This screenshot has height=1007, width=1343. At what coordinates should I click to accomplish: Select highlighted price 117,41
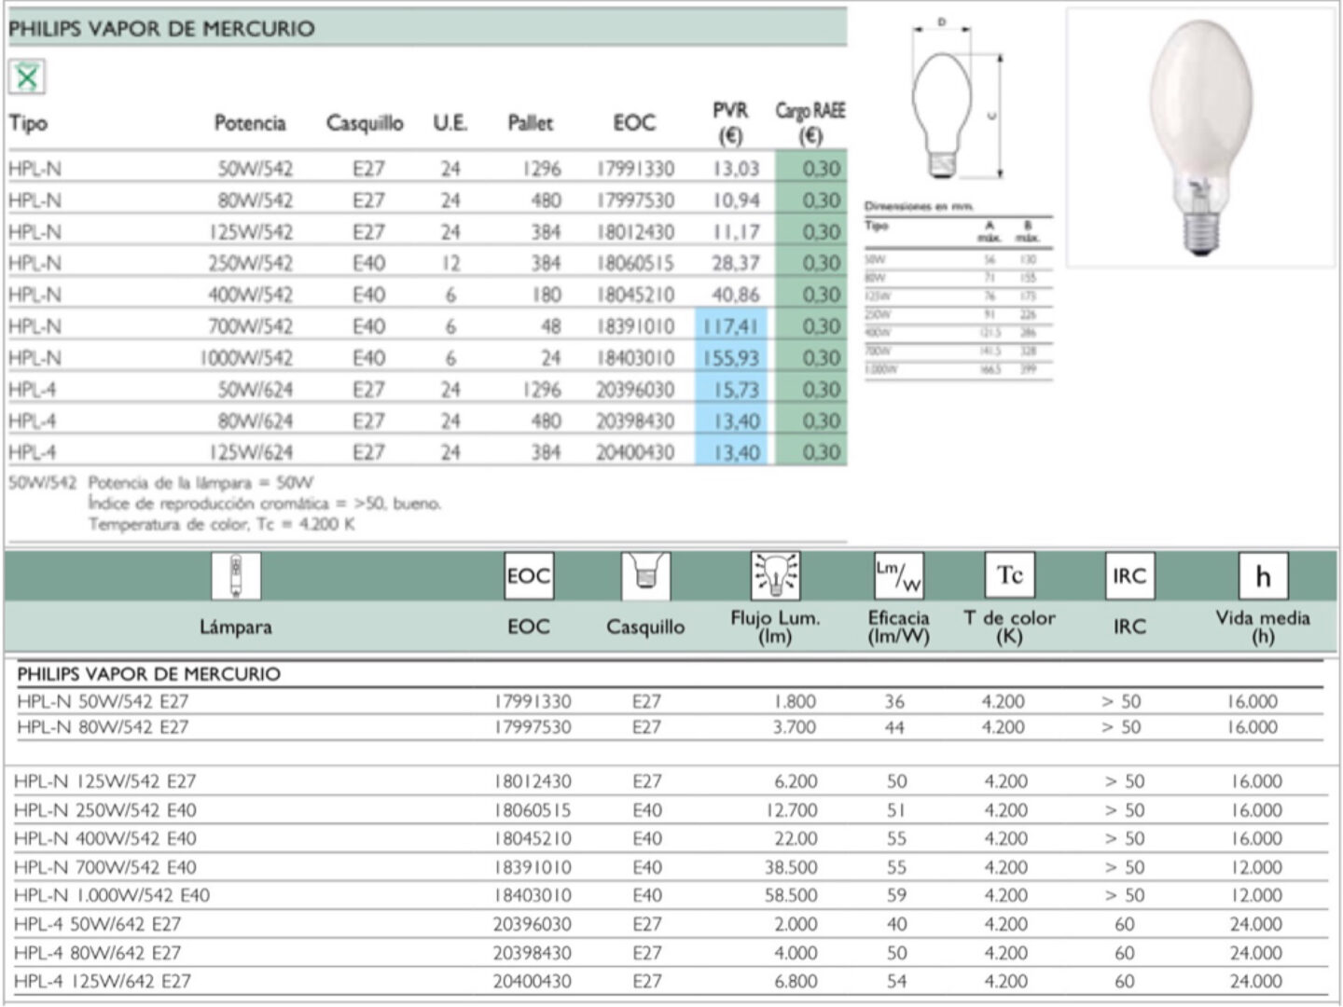[731, 326]
